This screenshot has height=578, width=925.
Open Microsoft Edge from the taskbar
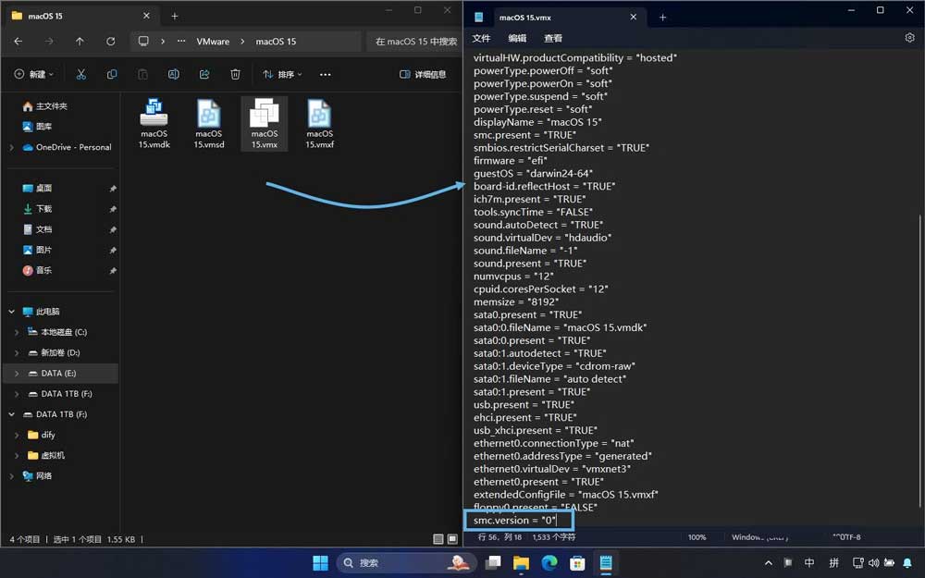point(549,562)
